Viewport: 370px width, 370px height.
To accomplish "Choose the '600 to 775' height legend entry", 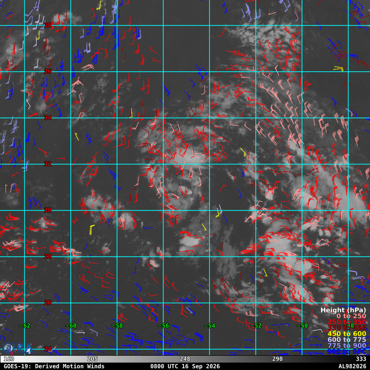I will (x=346, y=339).
